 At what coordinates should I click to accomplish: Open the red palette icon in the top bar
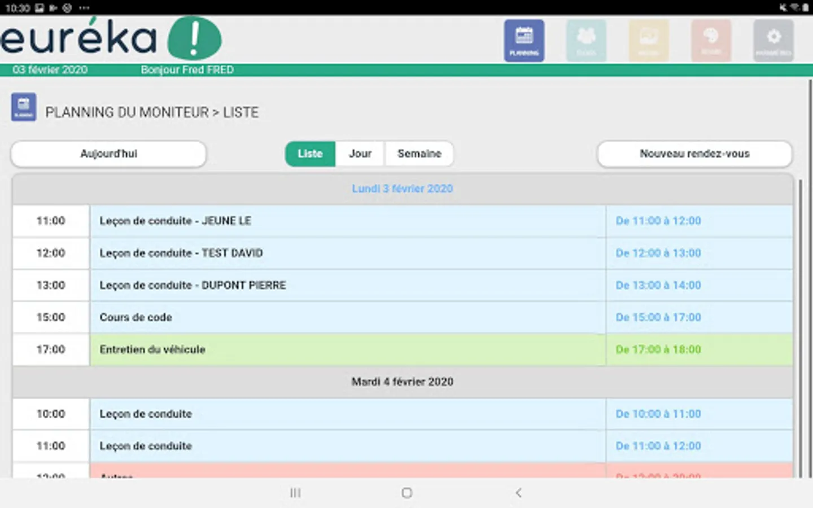pyautogui.click(x=711, y=40)
